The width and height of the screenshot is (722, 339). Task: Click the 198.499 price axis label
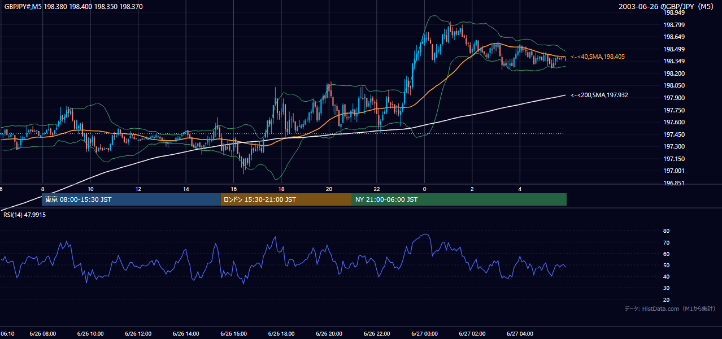(674, 49)
